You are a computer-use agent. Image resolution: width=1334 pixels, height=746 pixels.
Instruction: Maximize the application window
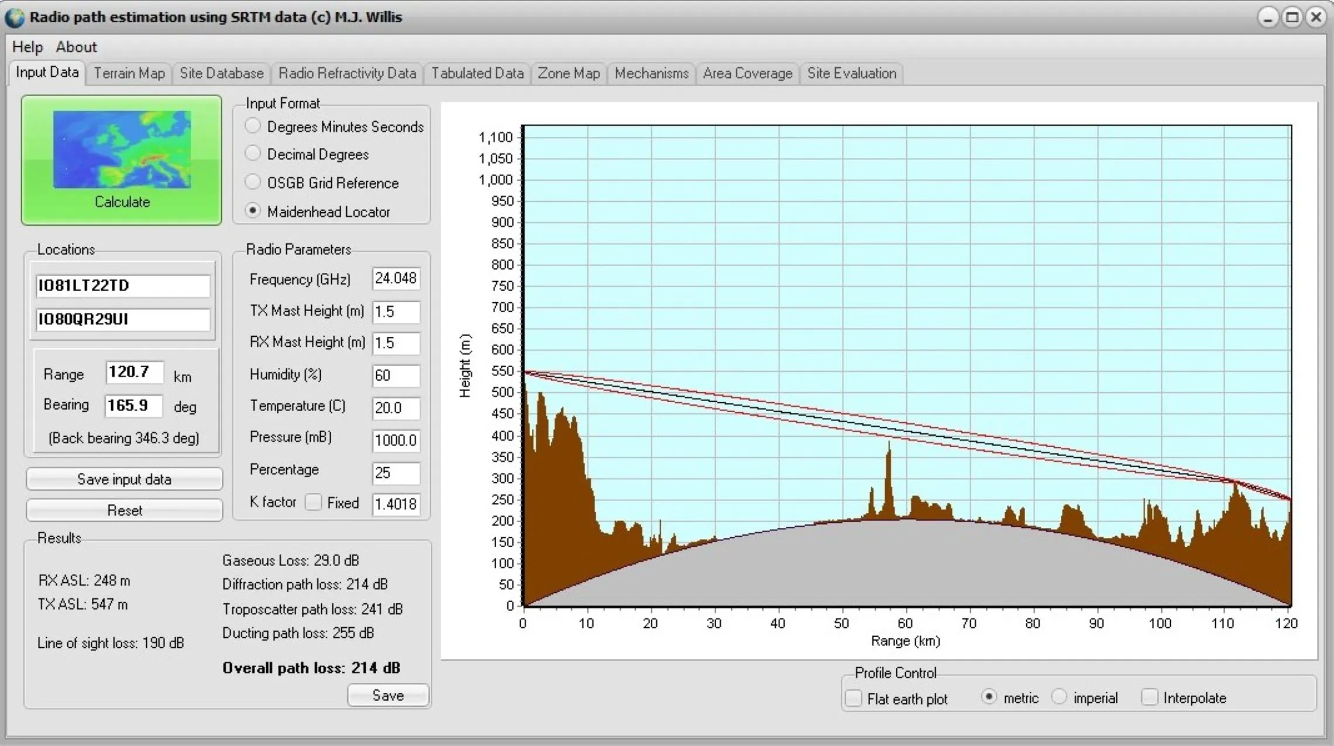coord(1292,18)
